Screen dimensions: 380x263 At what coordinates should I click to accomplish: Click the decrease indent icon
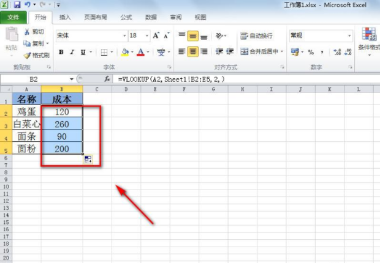[219, 51]
